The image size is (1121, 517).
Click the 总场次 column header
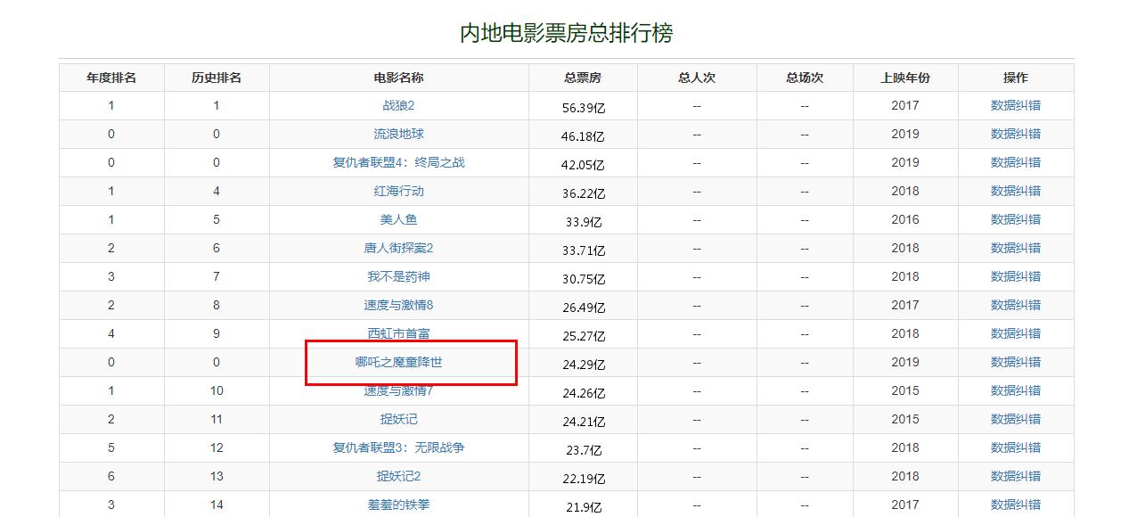pyautogui.click(x=805, y=78)
